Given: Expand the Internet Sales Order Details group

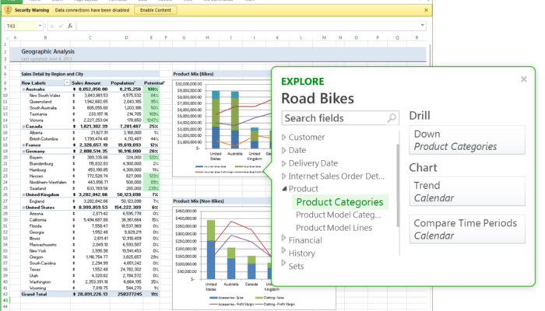Looking at the screenshot, I should [283, 176].
